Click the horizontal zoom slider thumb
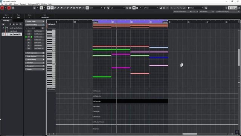Viewport: 241px width, 136px height. pos(232,134)
